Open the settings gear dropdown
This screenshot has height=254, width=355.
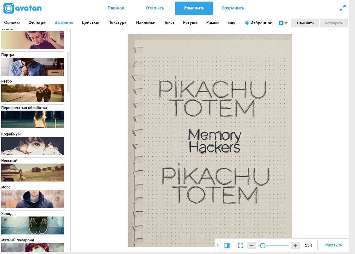283,23
